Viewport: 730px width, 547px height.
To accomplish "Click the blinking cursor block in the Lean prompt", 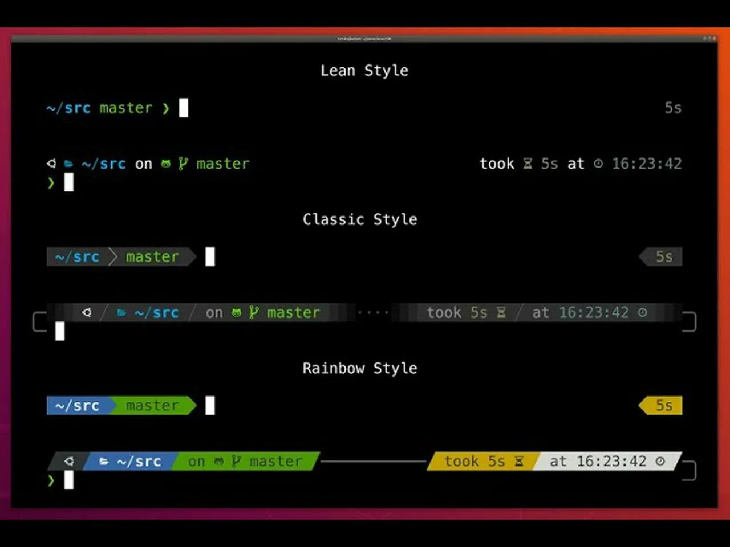I will click(x=183, y=108).
